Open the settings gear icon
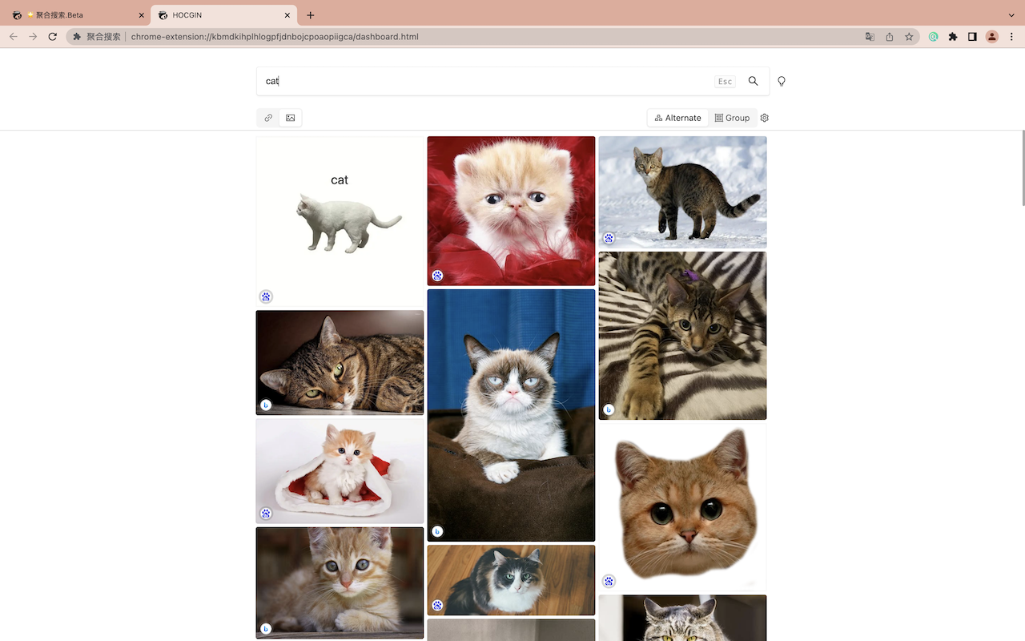The height and width of the screenshot is (641, 1025). (764, 118)
